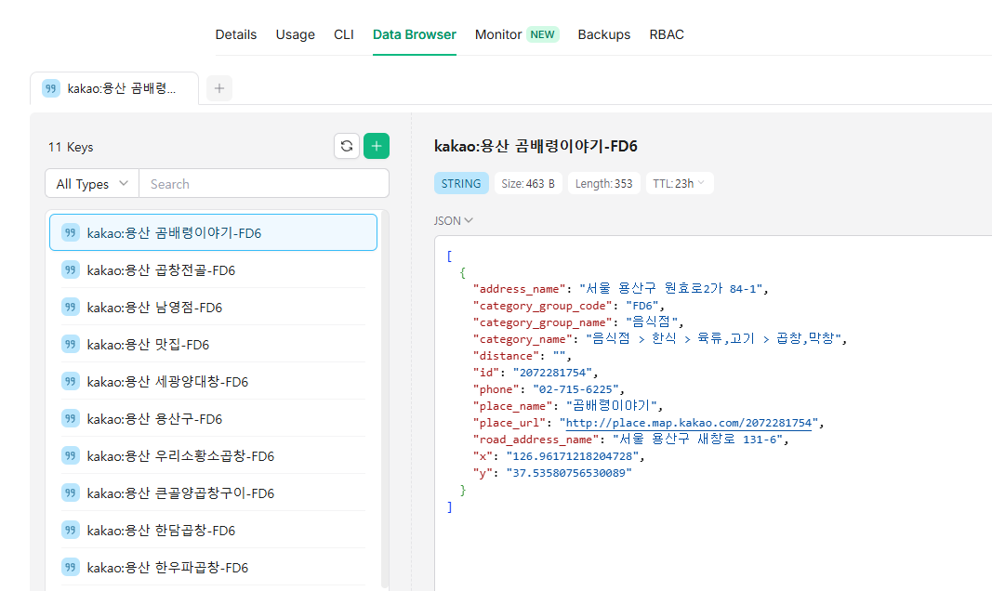
Task: Select key kakao:용산 곰배령이야기-FD6
Action: (x=213, y=232)
